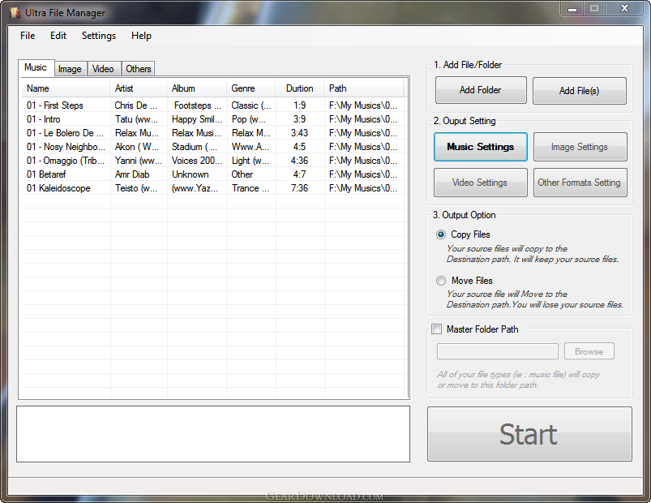Viewport: 651px width, 503px height.
Task: Select the '01 - Intro' row
Action: coord(212,119)
